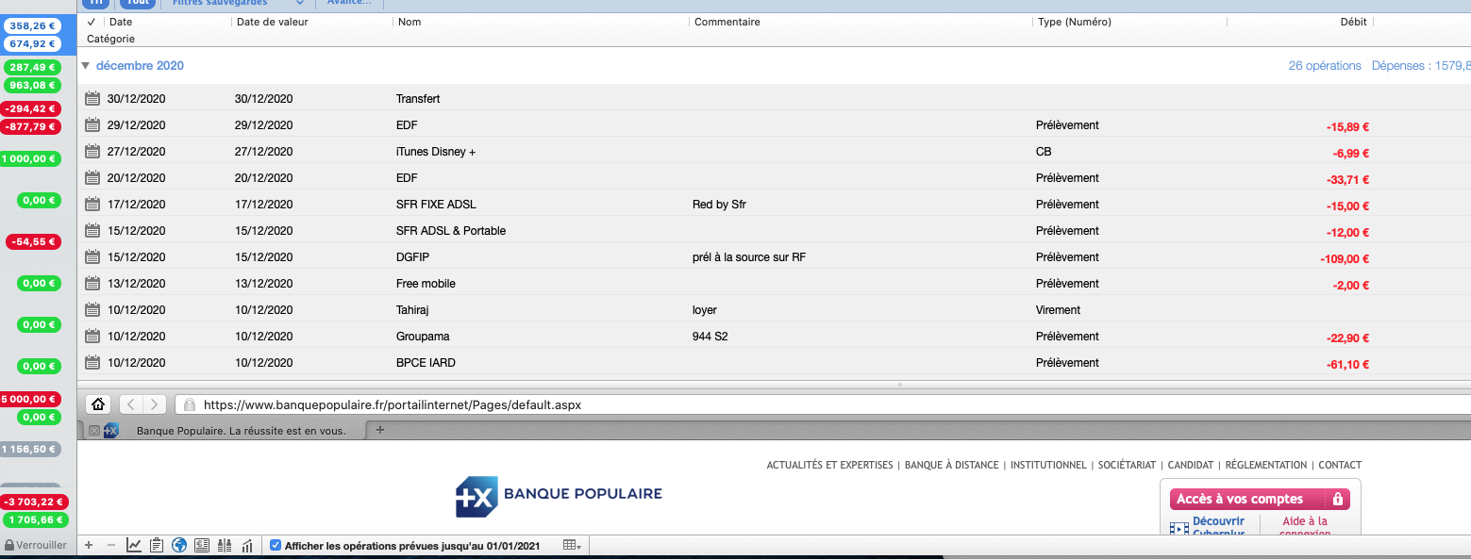
Task: Click the Catégorie column header
Action: [110, 39]
